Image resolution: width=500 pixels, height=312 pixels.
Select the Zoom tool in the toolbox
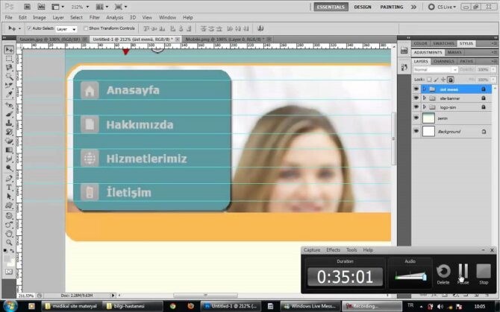9,242
